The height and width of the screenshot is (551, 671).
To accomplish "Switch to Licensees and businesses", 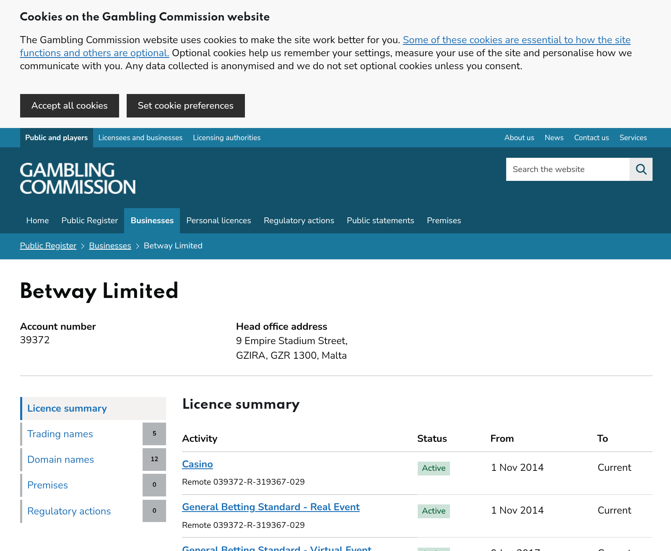I will click(140, 138).
